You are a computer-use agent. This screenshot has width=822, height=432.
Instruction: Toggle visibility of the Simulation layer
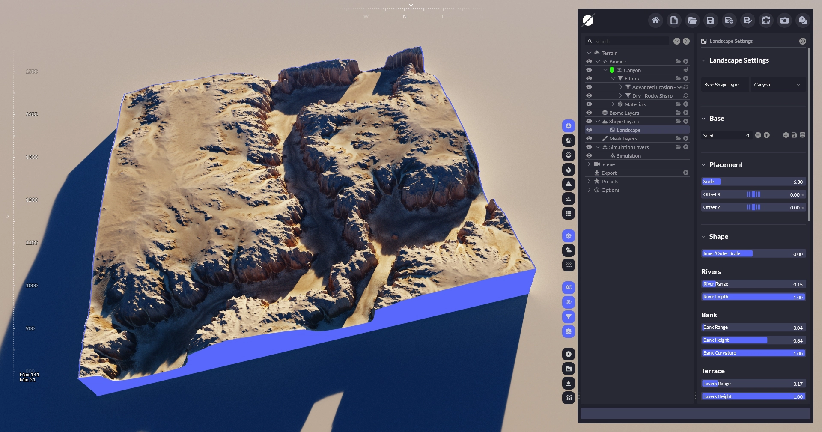pyautogui.click(x=589, y=156)
